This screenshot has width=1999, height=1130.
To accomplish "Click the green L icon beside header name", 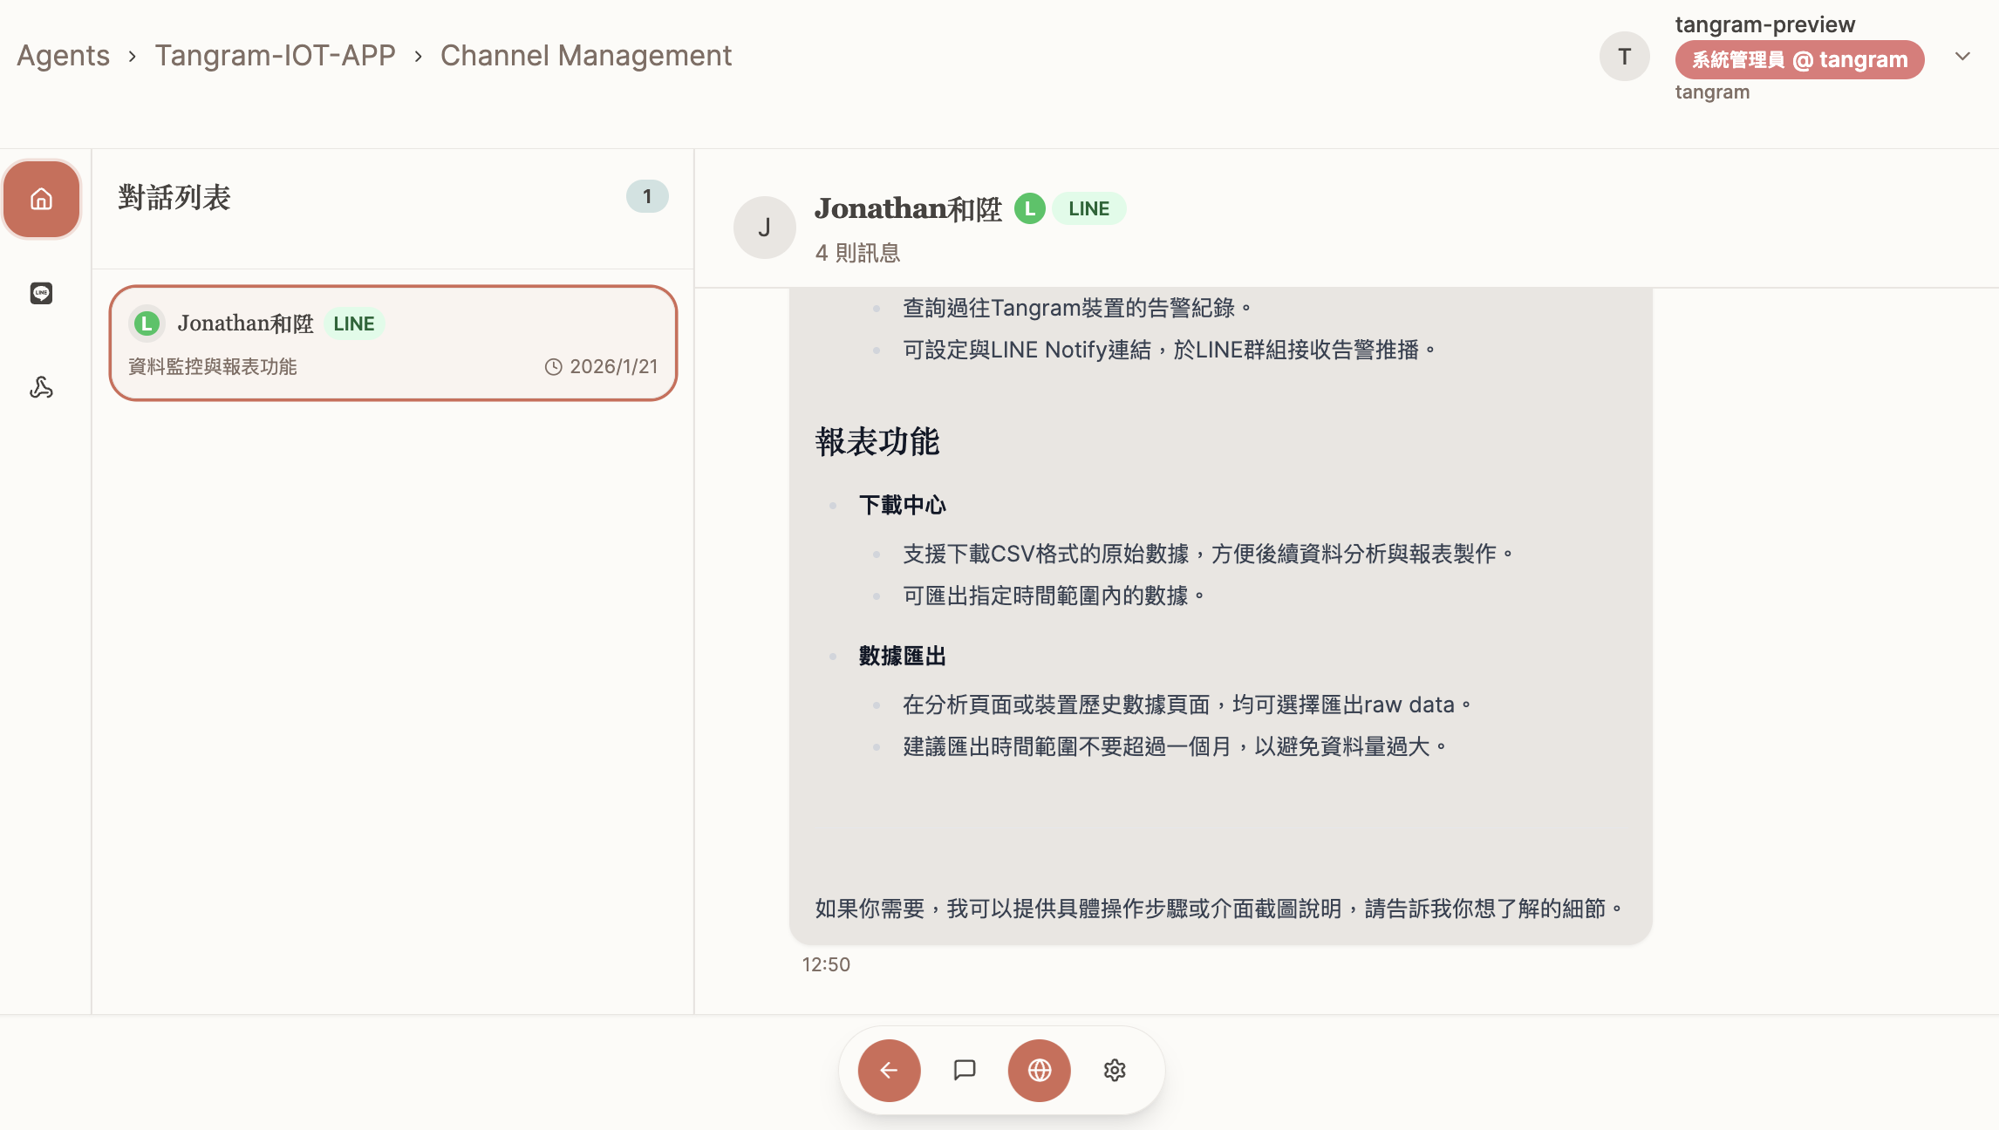I will click(1029, 208).
